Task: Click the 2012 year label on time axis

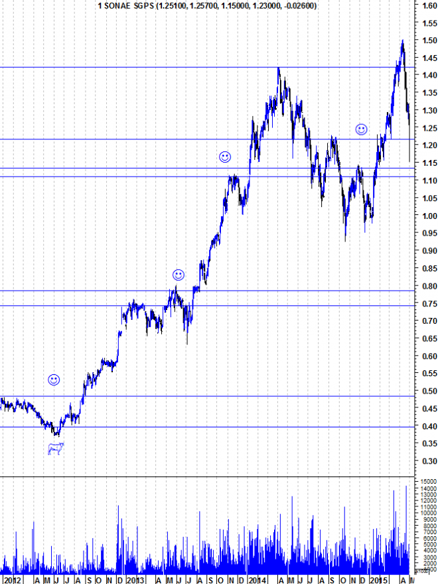Action: 13,580
